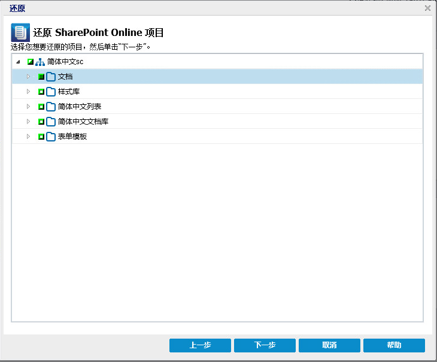
Task: Click the site hierarchy icon for 简体中文sc
Action: (x=40, y=62)
